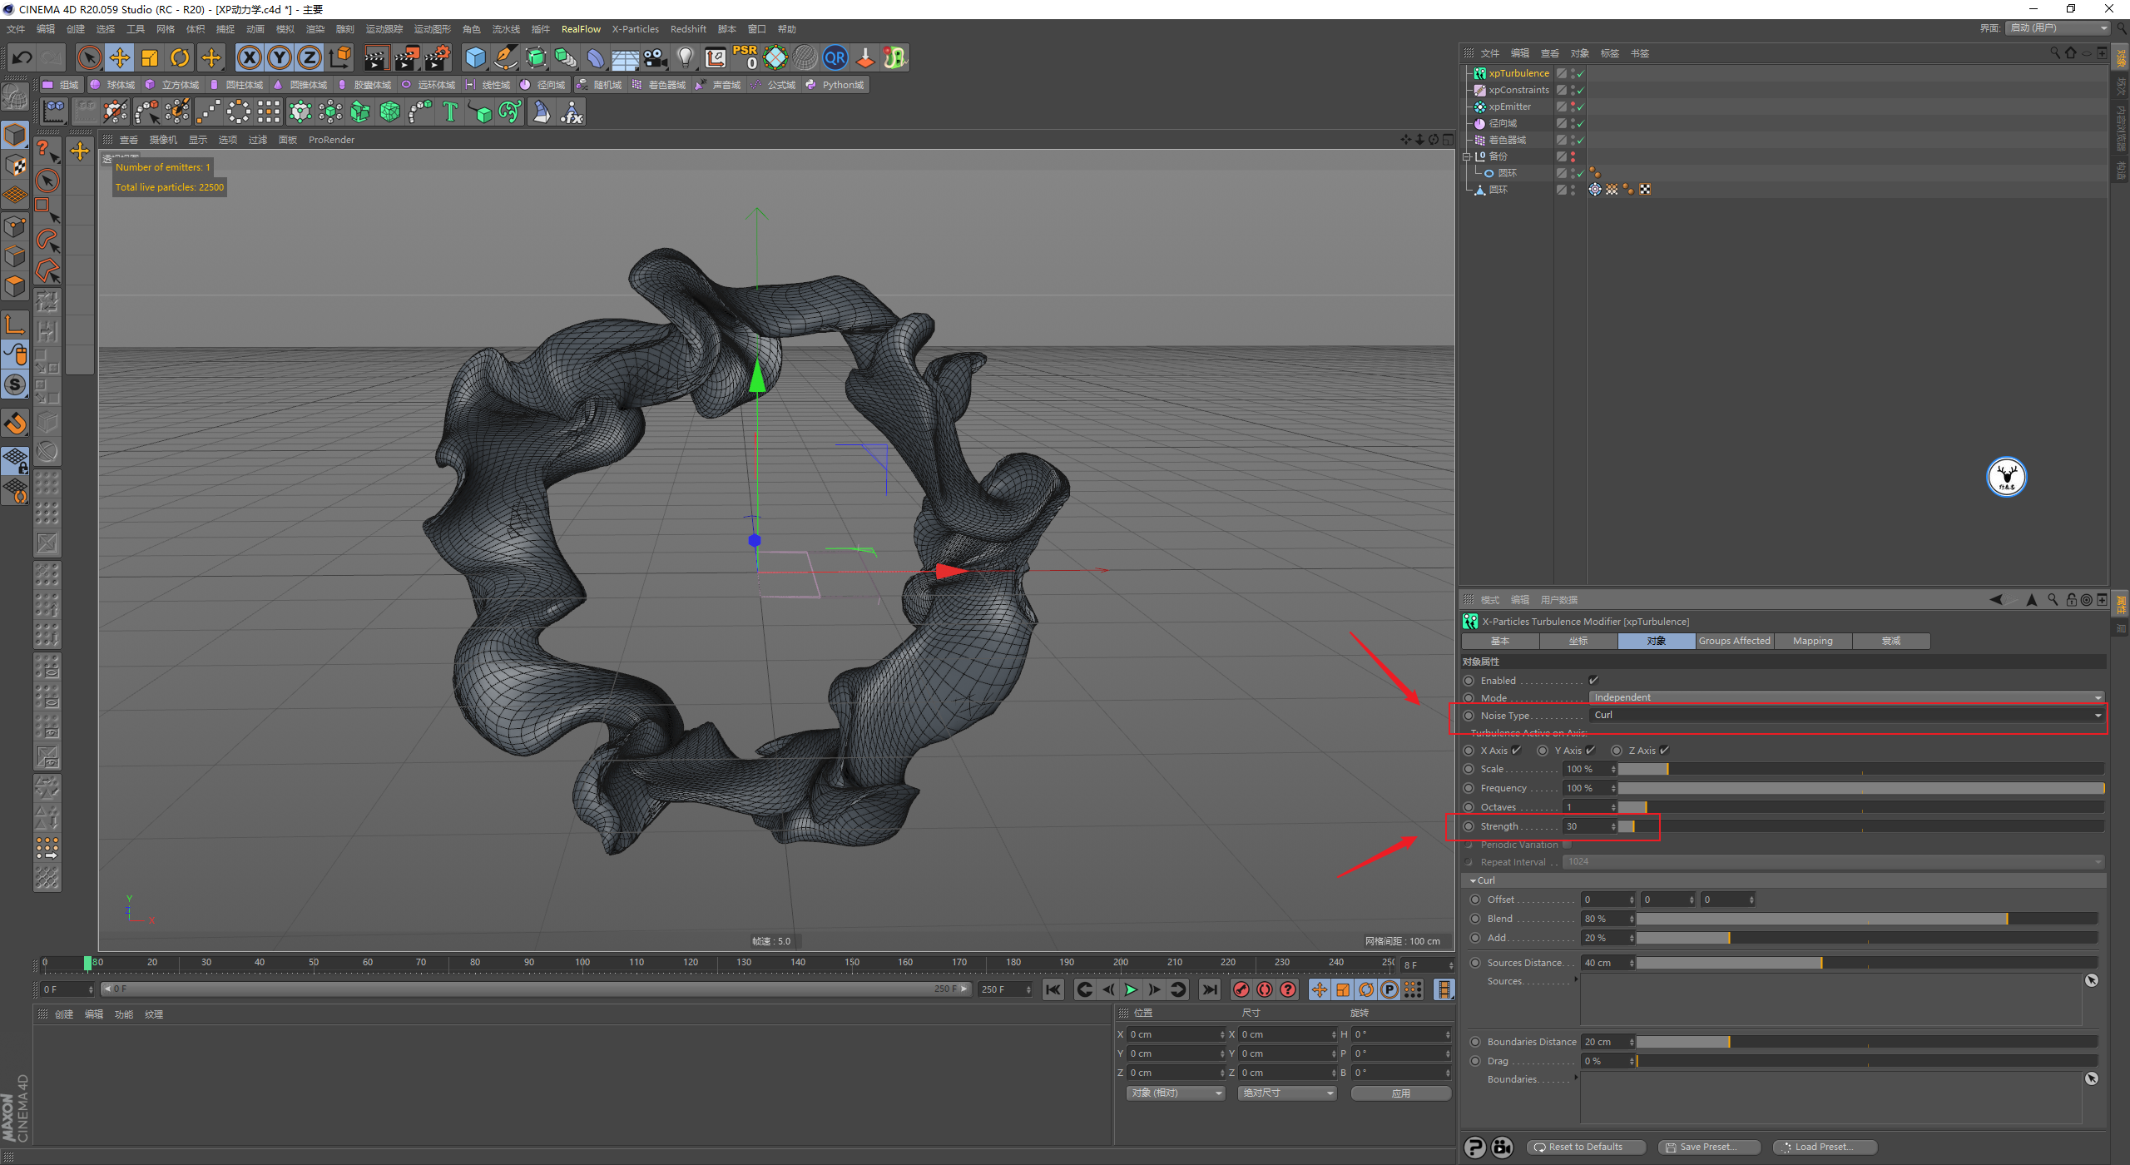Open the X-Particles menu
The width and height of the screenshot is (2130, 1165).
point(635,29)
